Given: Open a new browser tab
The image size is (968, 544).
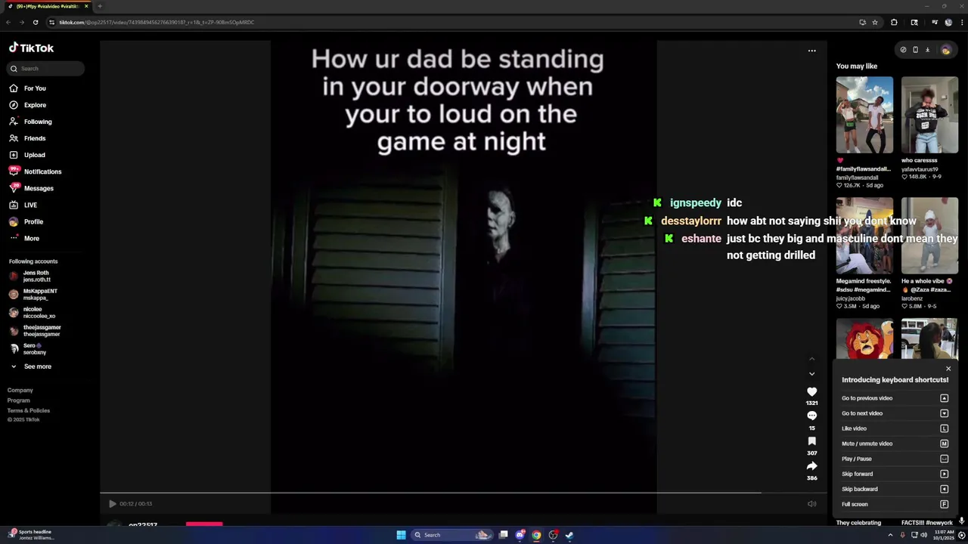Looking at the screenshot, I should (100, 6).
